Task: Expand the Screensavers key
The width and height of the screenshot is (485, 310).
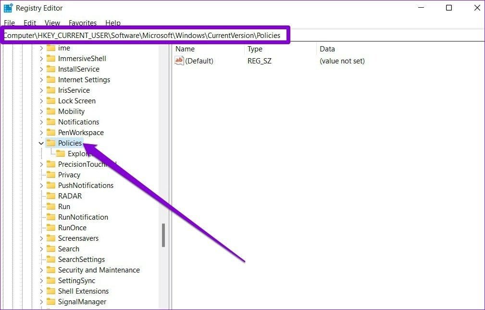Action: pyautogui.click(x=41, y=238)
